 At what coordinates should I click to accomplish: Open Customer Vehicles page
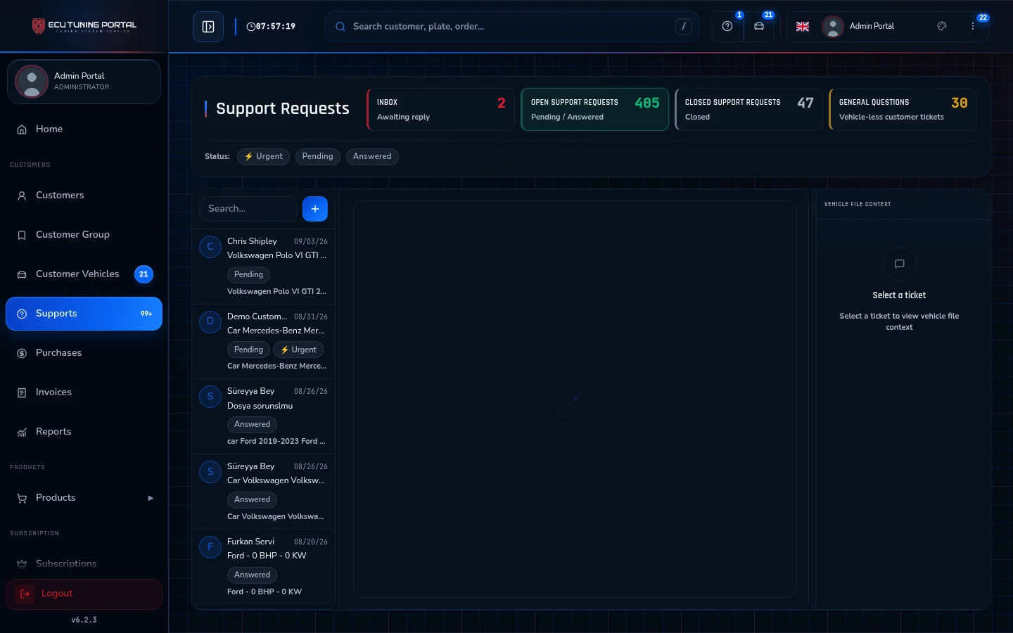84,274
